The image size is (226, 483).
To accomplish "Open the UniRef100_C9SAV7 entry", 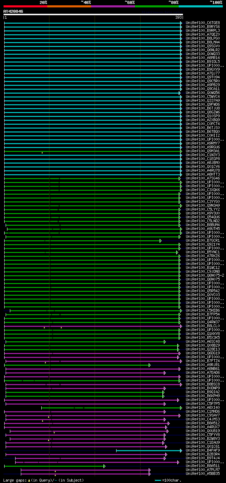I will pyautogui.click(x=203, y=415).
